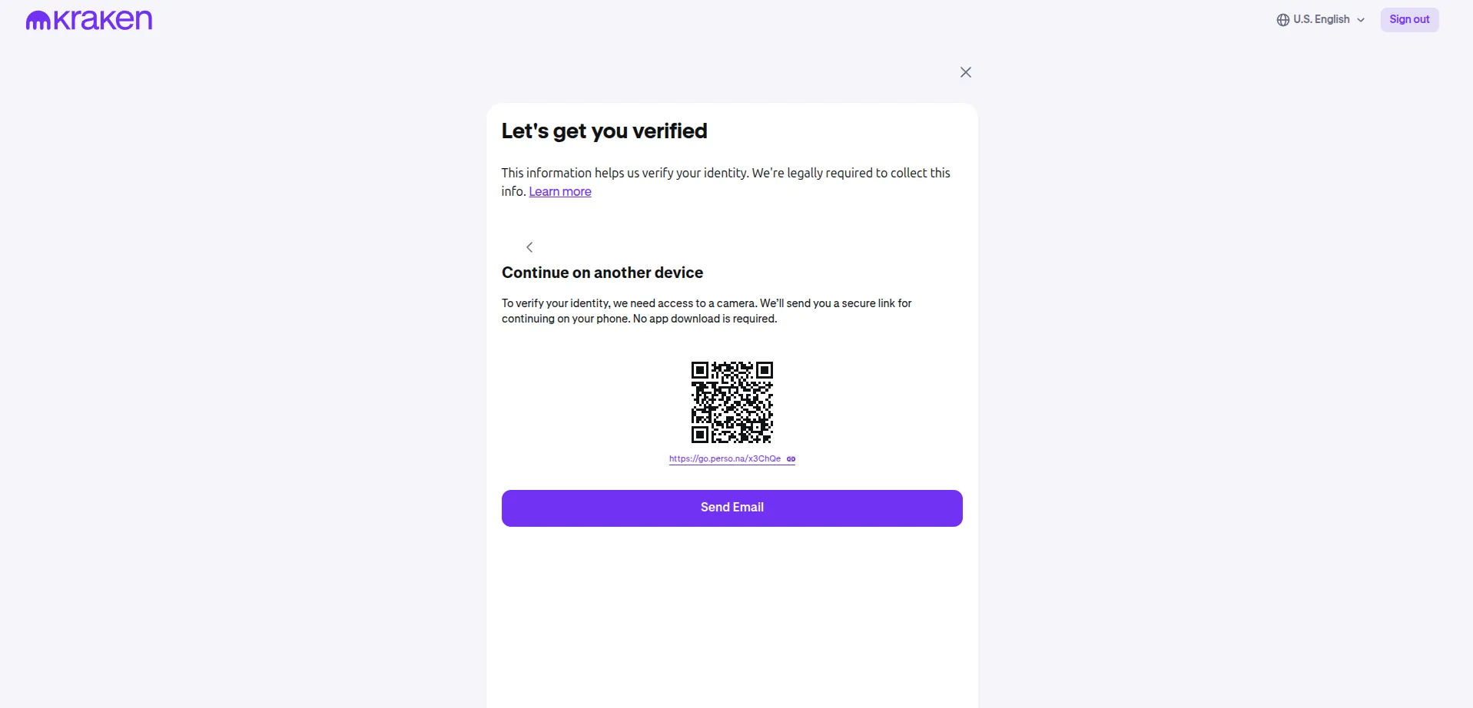Click the globe language icon

pyautogui.click(x=1282, y=20)
